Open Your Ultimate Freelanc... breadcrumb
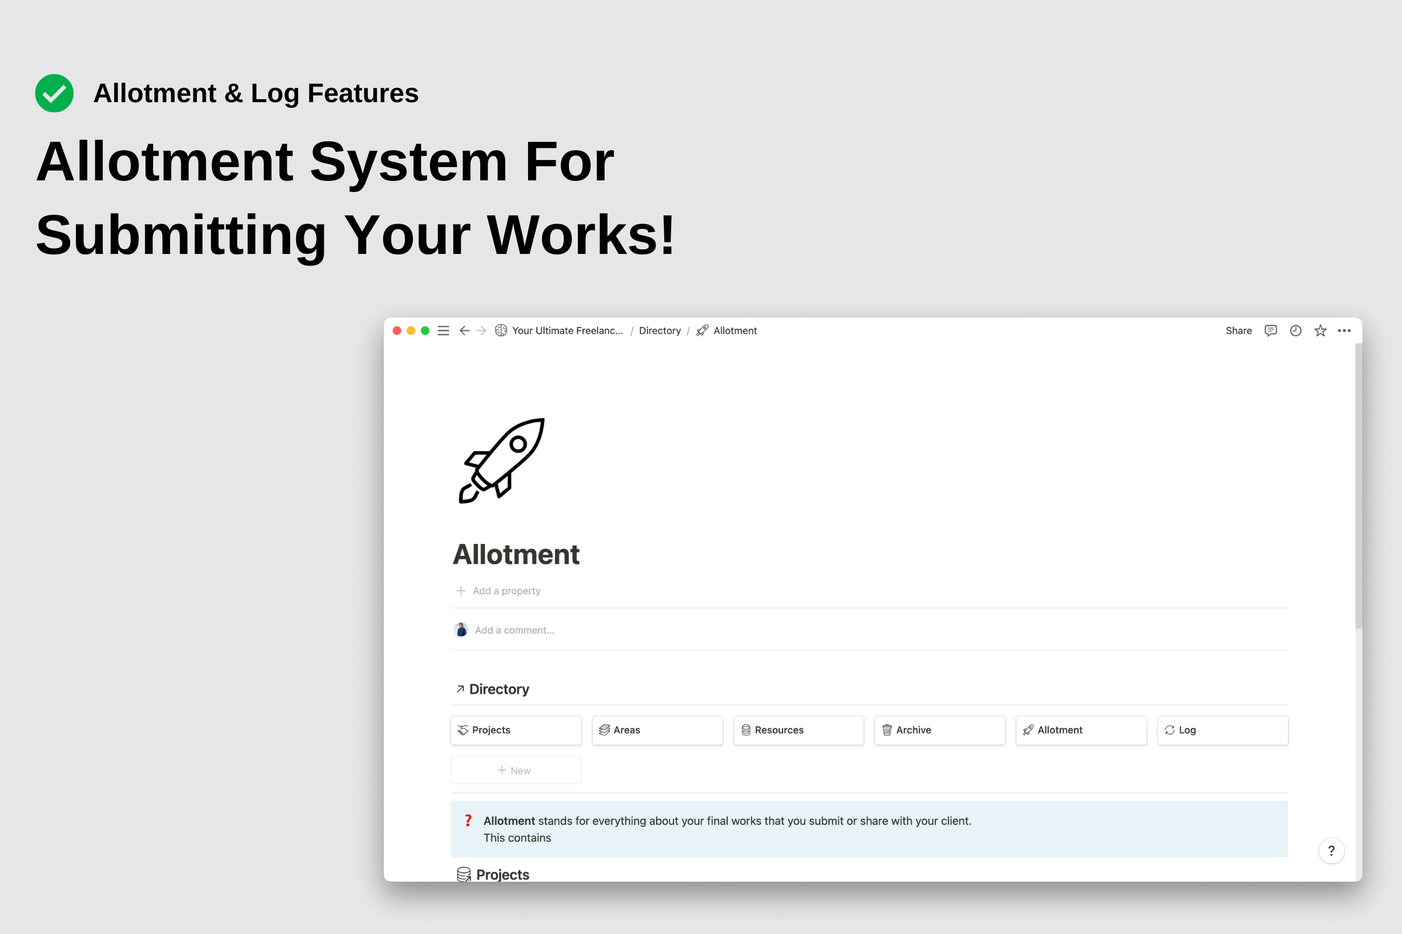This screenshot has width=1402, height=934. pos(566,330)
